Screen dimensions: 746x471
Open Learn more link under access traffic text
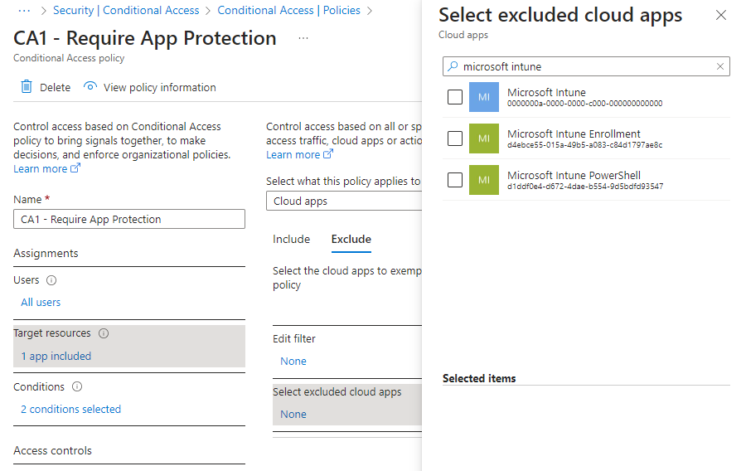coord(300,154)
